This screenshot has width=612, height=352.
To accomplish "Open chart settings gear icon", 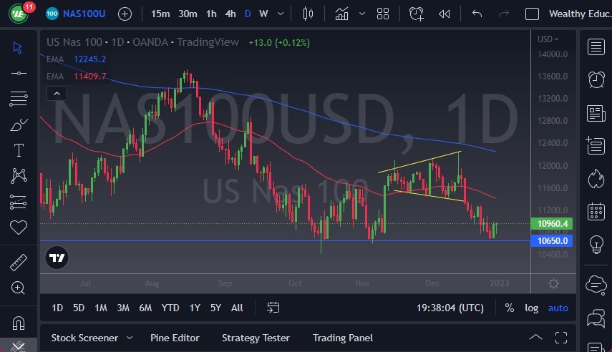I will [553, 283].
